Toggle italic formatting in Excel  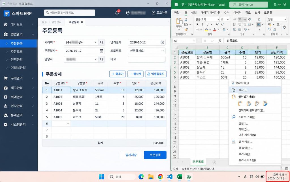(x=202, y=24)
